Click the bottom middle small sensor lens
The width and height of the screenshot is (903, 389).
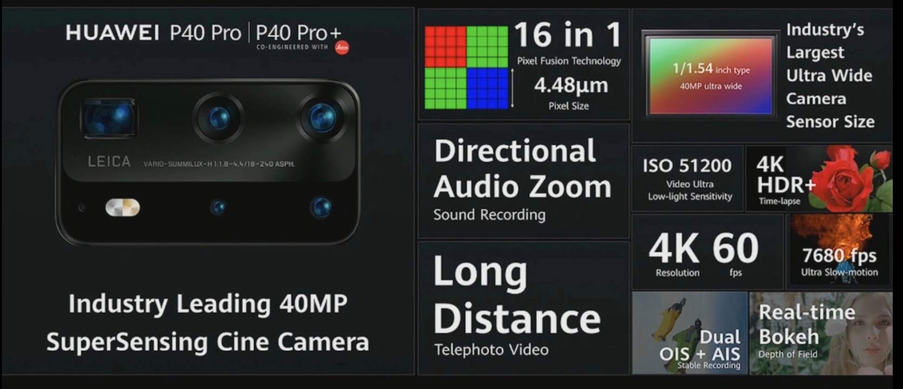point(218,207)
